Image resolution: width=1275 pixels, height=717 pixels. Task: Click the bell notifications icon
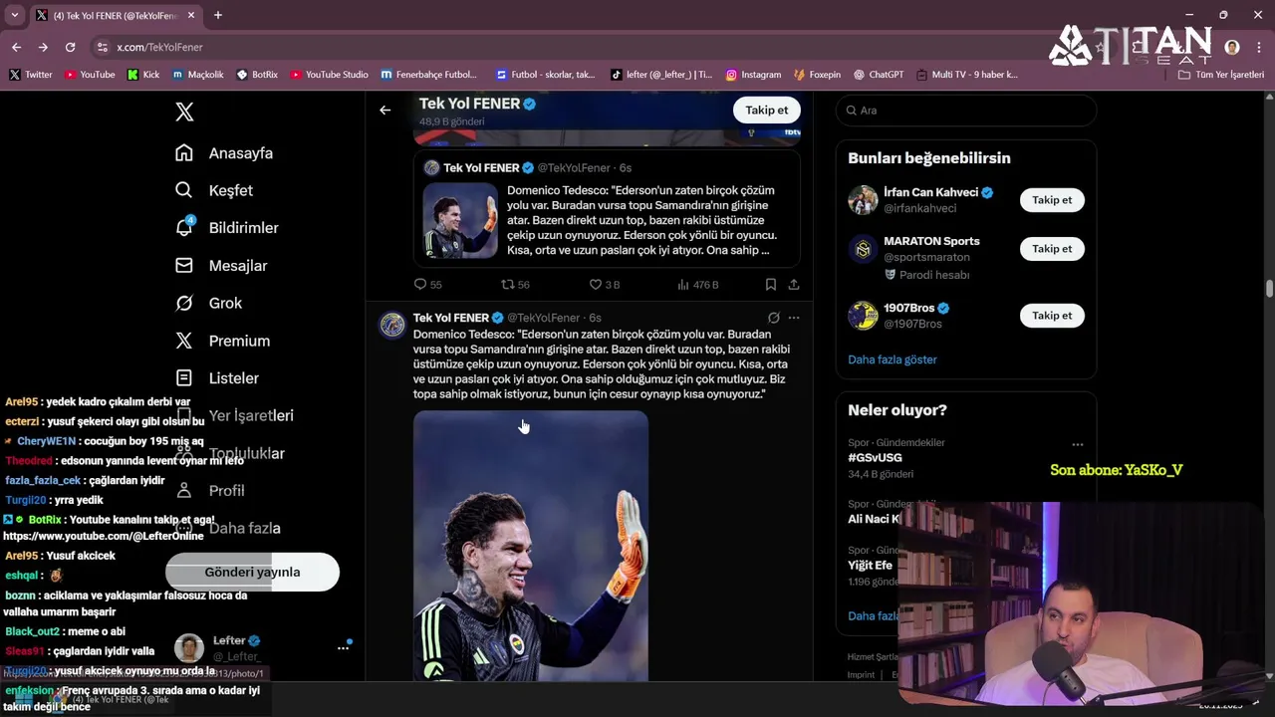184,228
